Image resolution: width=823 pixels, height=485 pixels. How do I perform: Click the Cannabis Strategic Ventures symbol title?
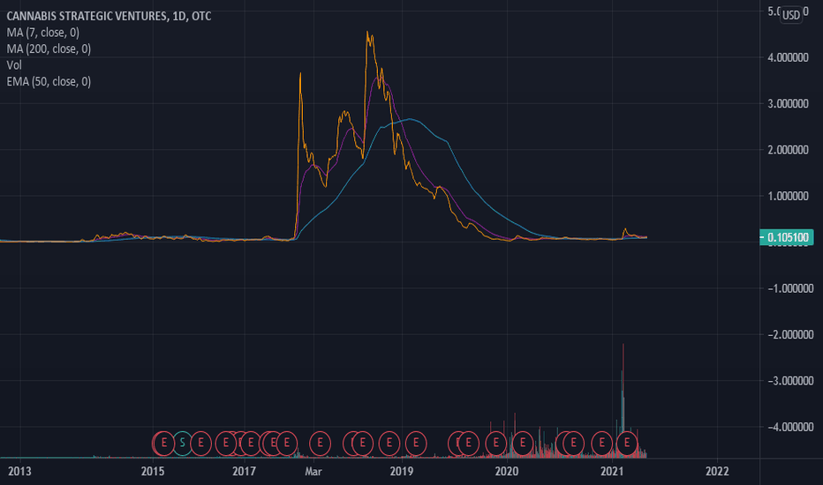(x=109, y=16)
